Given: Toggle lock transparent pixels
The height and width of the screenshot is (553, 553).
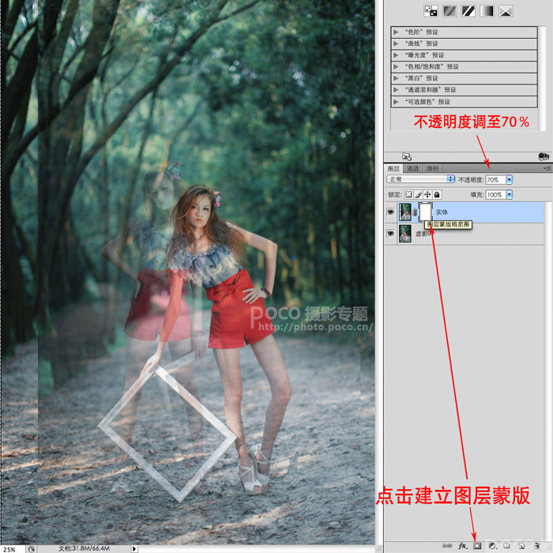Looking at the screenshot, I should (x=408, y=194).
